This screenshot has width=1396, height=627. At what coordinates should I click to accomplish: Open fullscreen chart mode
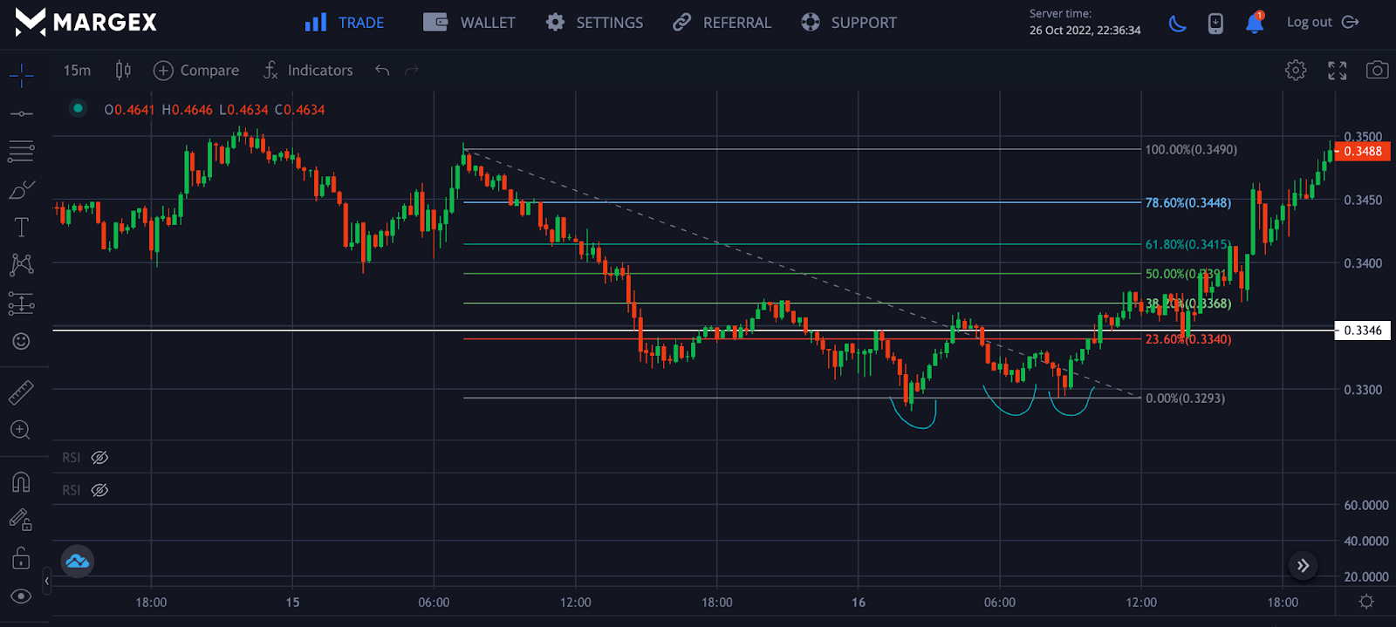pyautogui.click(x=1337, y=70)
